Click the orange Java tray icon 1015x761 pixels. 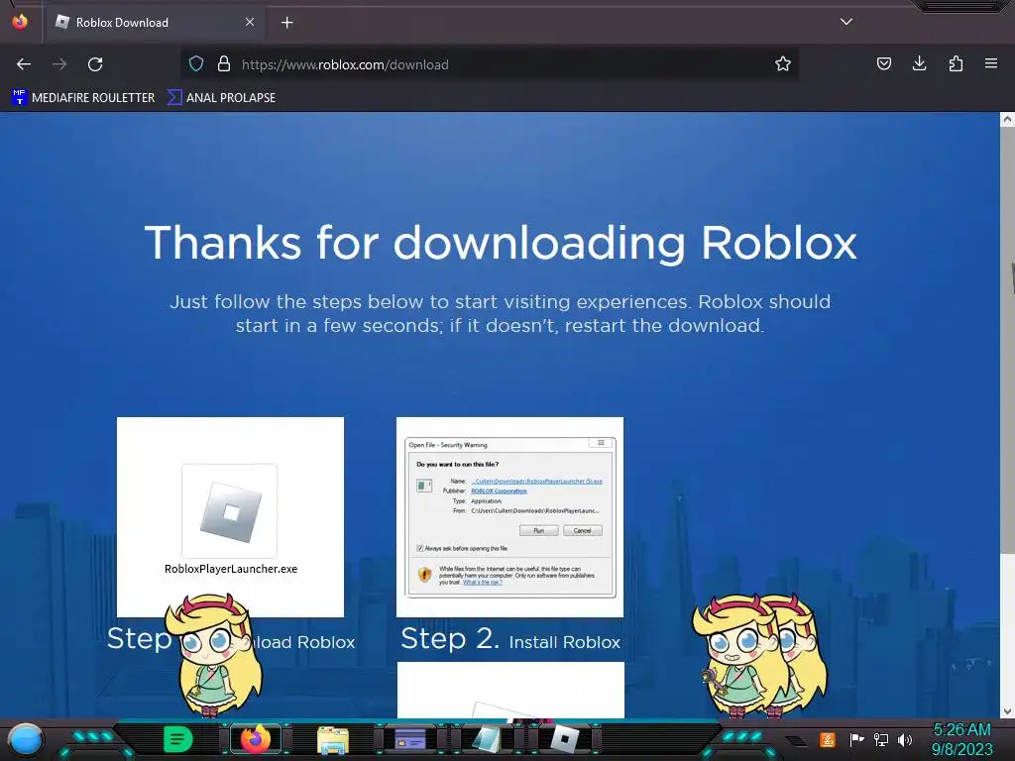pos(828,739)
